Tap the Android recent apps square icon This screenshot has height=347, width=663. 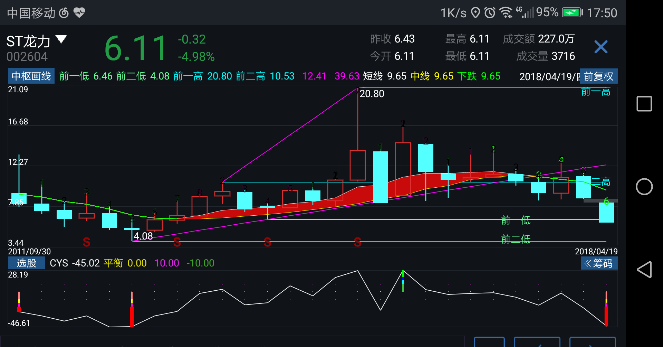pyautogui.click(x=644, y=104)
